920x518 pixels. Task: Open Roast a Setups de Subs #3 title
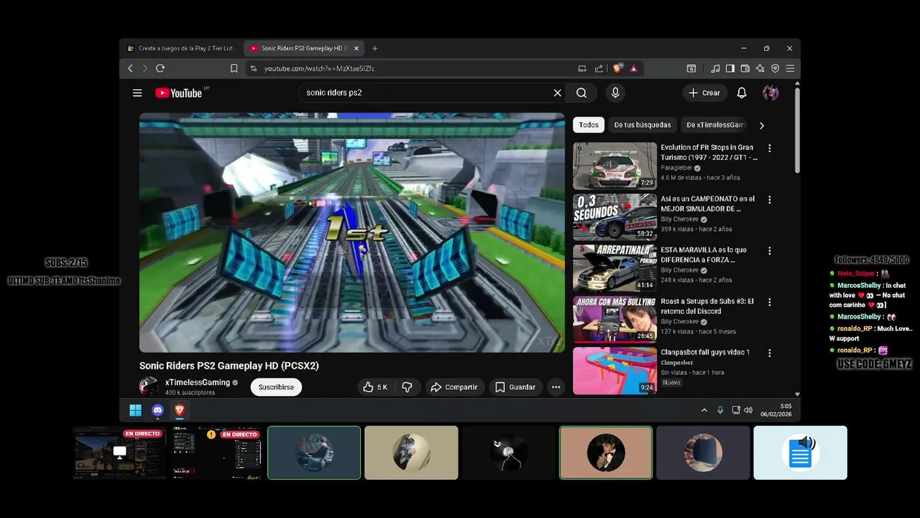(x=707, y=306)
